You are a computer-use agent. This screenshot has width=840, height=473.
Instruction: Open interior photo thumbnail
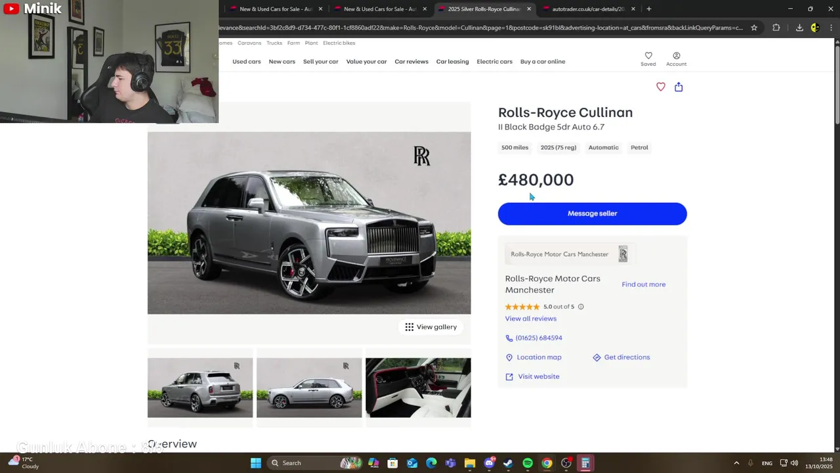pyautogui.click(x=418, y=388)
